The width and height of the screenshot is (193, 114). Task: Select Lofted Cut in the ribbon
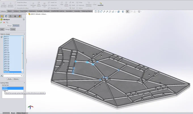[52, 5]
